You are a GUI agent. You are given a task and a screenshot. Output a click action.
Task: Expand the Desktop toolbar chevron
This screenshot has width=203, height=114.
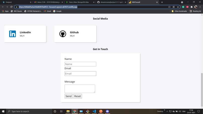point(164,110)
